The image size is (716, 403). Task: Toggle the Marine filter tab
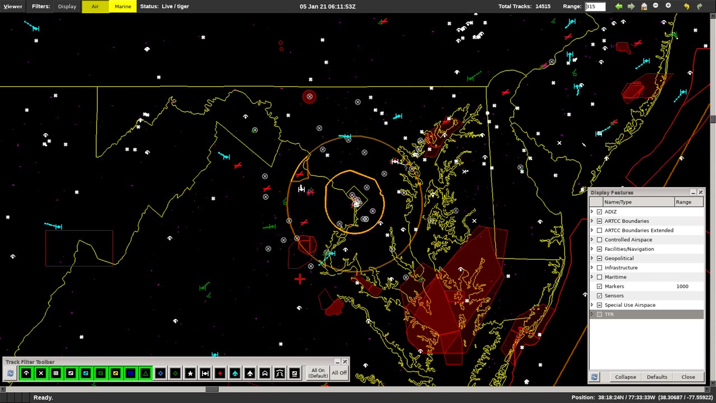coord(123,6)
